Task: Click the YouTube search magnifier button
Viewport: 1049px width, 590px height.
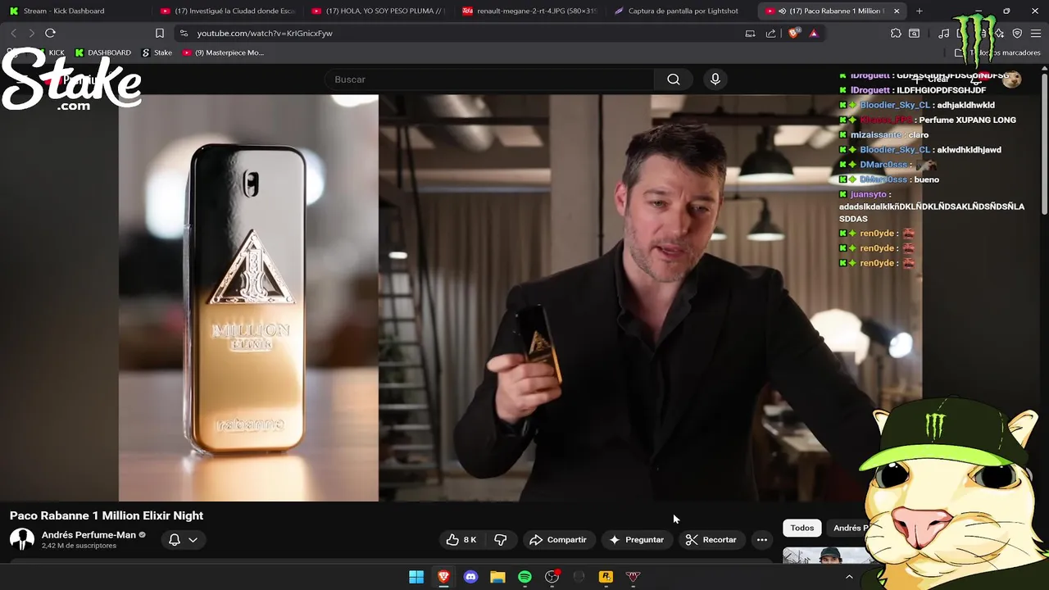Action: (x=674, y=79)
